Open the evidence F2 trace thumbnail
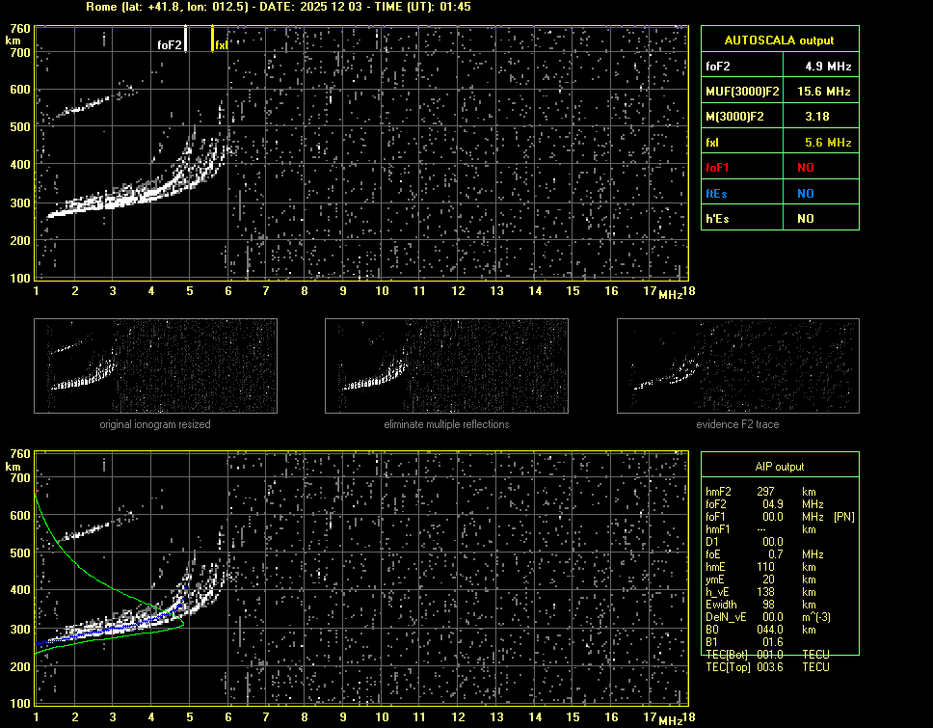Viewport: 933px width, 728px height. [x=737, y=366]
